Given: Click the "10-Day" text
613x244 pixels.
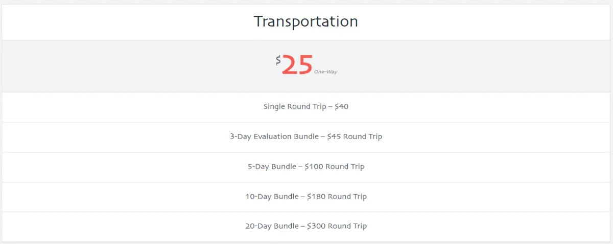Looking at the screenshot, I should pyautogui.click(x=258, y=197).
